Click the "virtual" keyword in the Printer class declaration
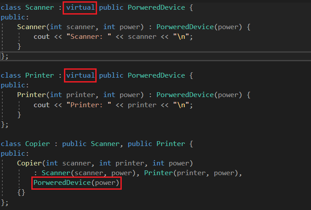The height and width of the screenshot is (210, 311). tap(80, 75)
